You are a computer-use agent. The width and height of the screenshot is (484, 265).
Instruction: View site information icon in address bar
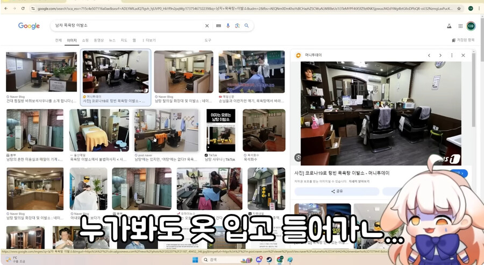[33, 9]
